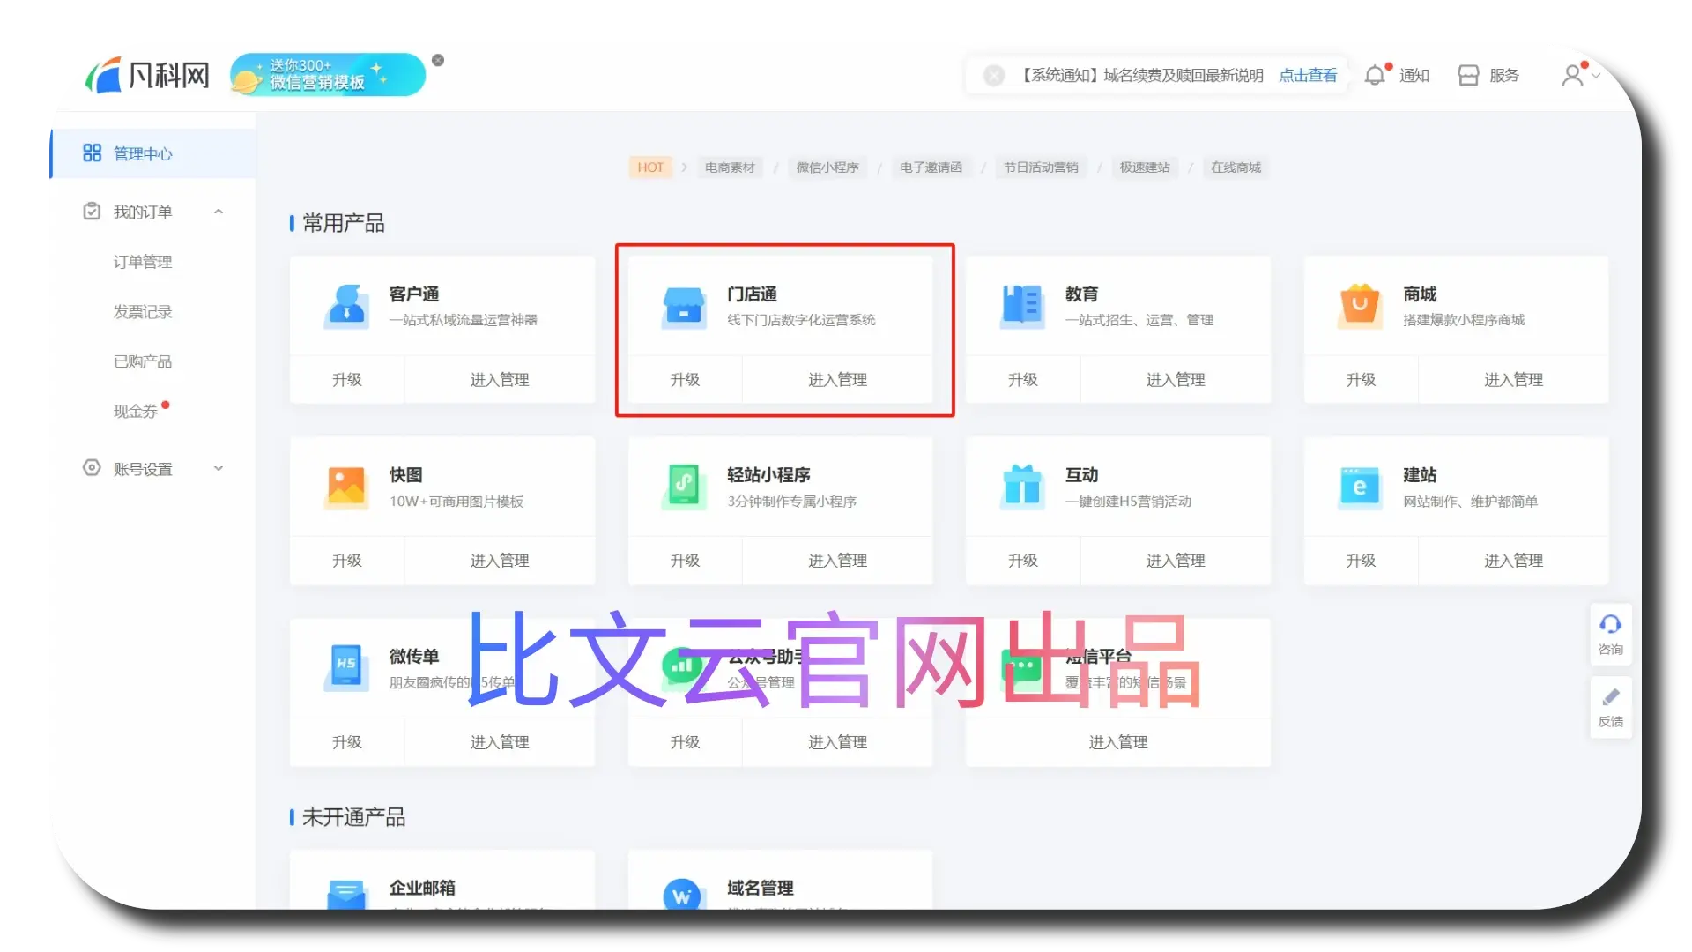1692x952 pixels.
Task: Click 进入管理 on the 短信平台 card
Action: click(x=1118, y=742)
